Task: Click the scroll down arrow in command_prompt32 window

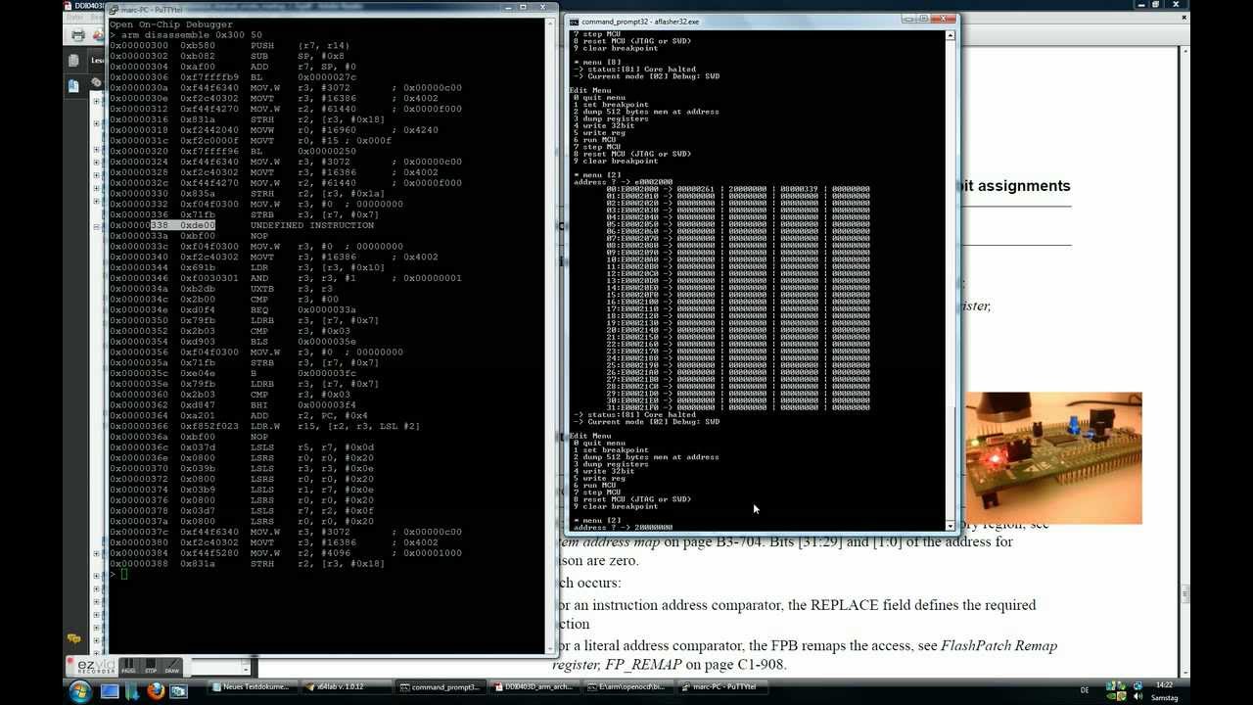Action: click(950, 526)
